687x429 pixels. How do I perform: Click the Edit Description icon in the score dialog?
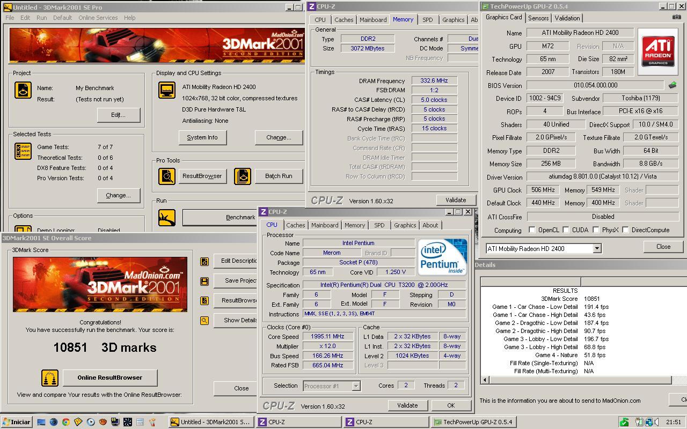tap(204, 261)
